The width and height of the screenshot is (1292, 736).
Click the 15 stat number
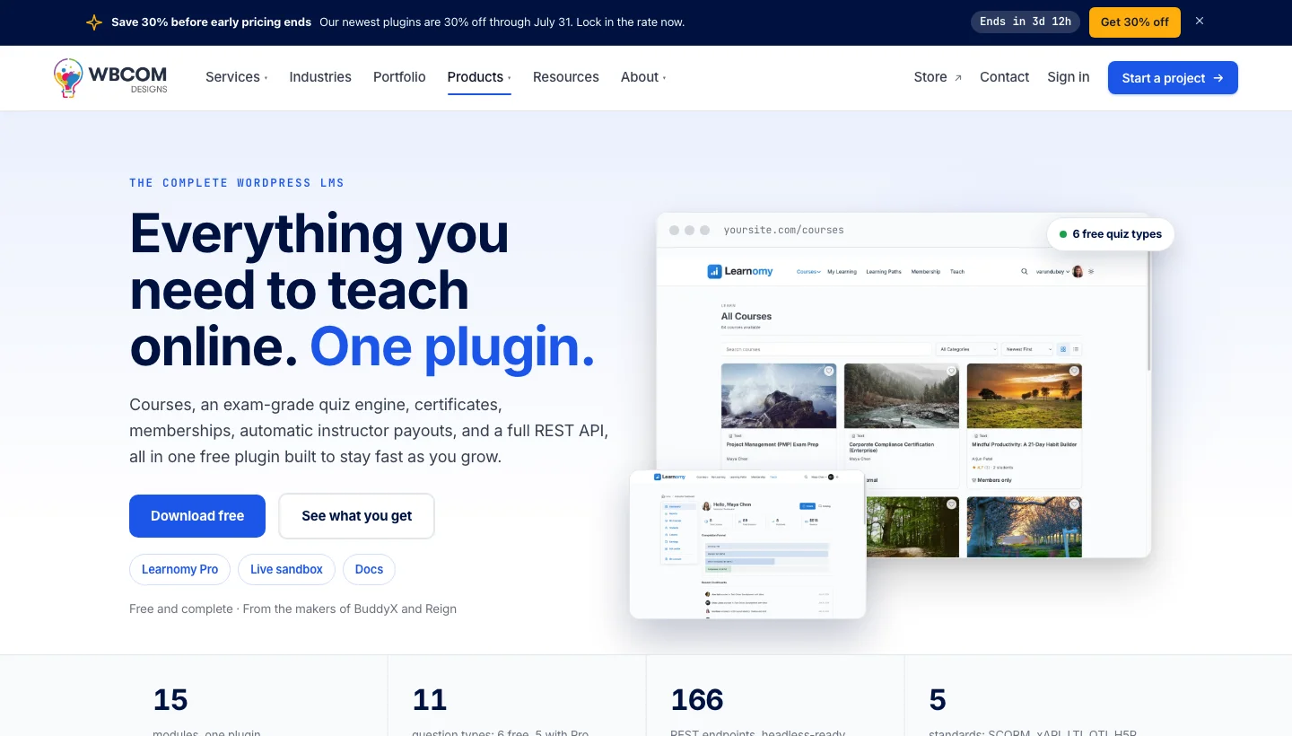(x=170, y=699)
